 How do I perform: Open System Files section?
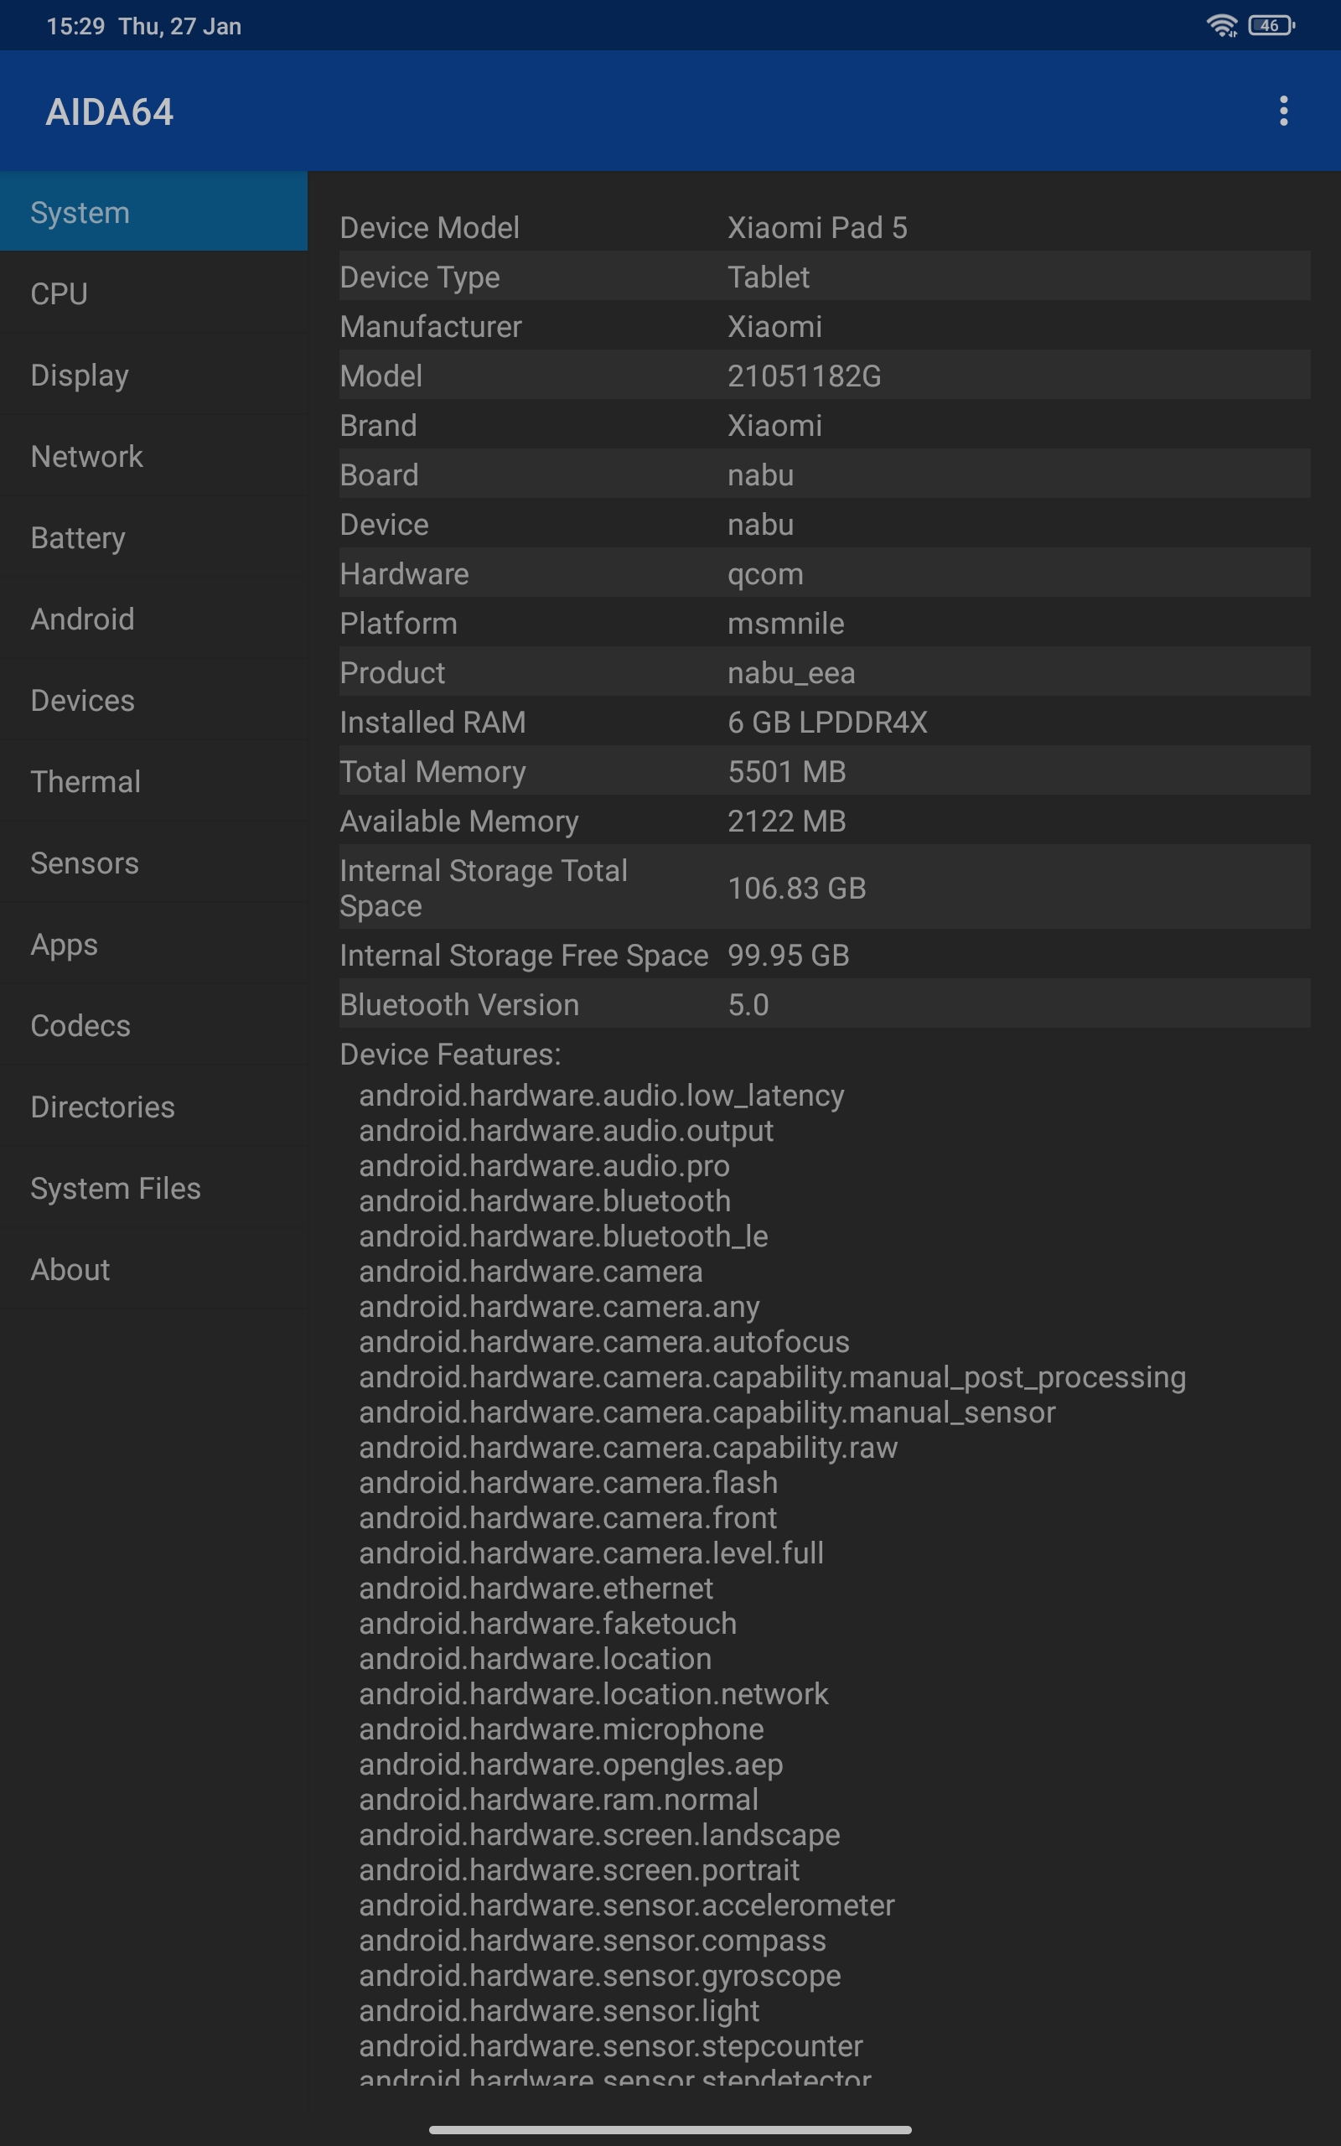(153, 1187)
